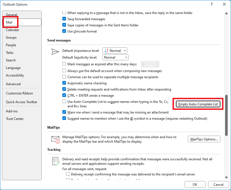This screenshot has width=231, height=190.
Task: Click the Empty Auto-Complete List button
Action: click(x=198, y=104)
